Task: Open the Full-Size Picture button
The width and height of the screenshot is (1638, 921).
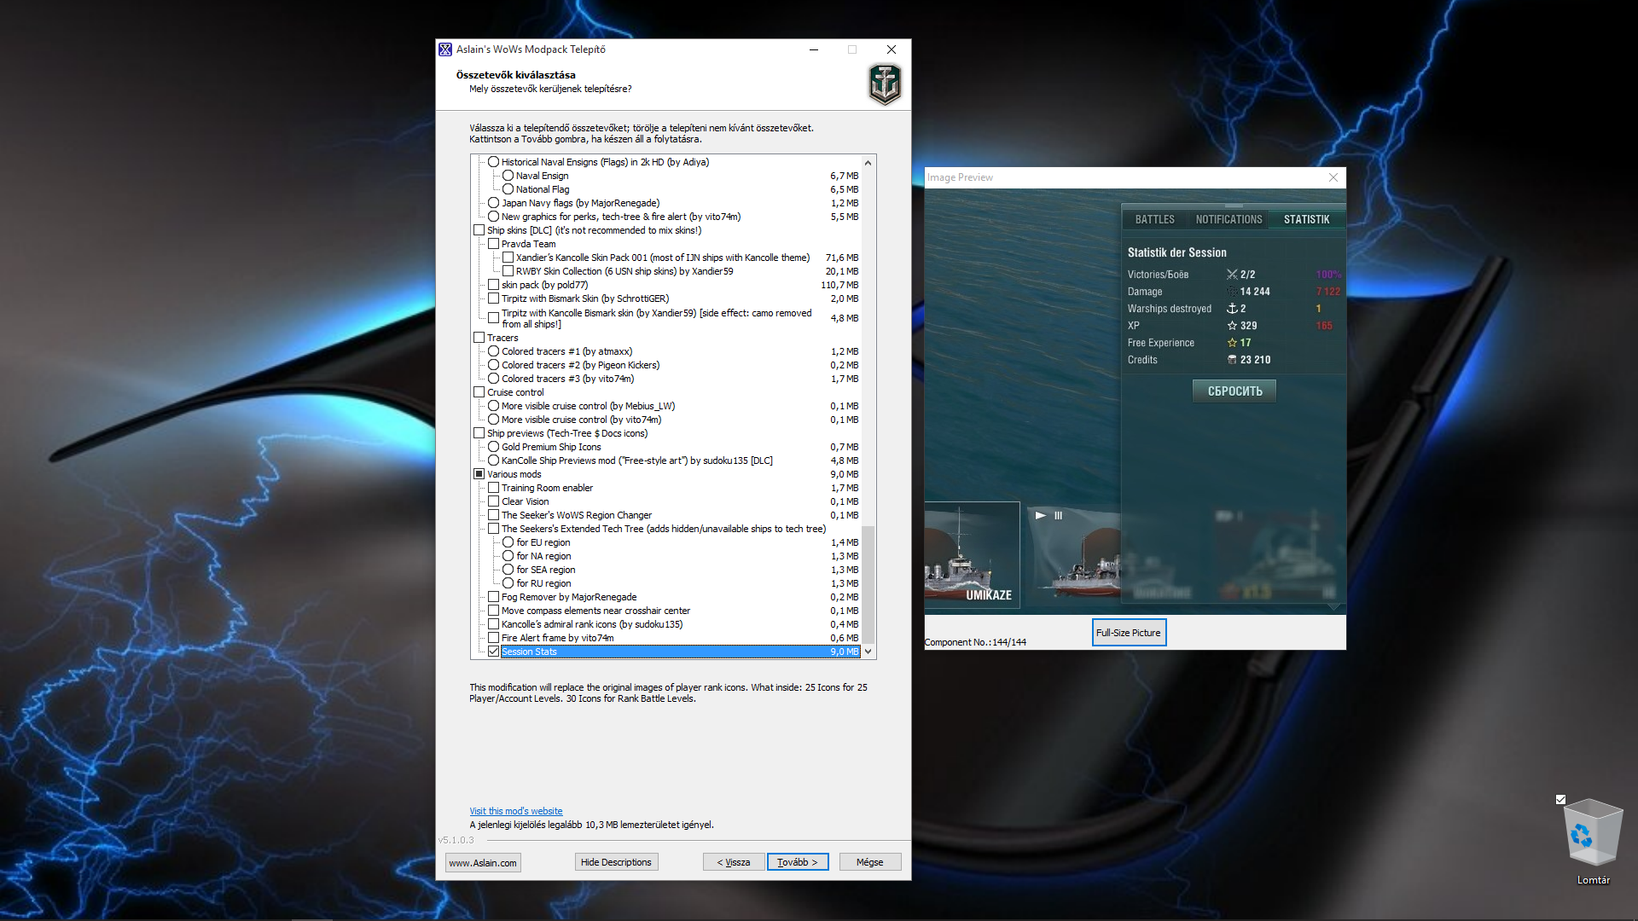Action: 1129,633
